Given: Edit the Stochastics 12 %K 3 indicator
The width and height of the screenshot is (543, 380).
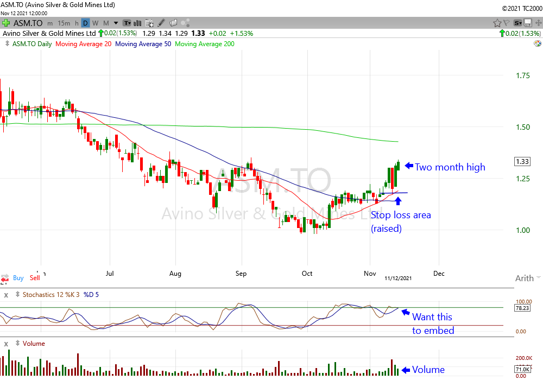Looking at the screenshot, I should pyautogui.click(x=51, y=295).
